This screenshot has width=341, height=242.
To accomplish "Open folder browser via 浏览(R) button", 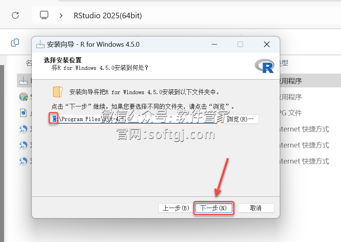I will click(x=240, y=119).
